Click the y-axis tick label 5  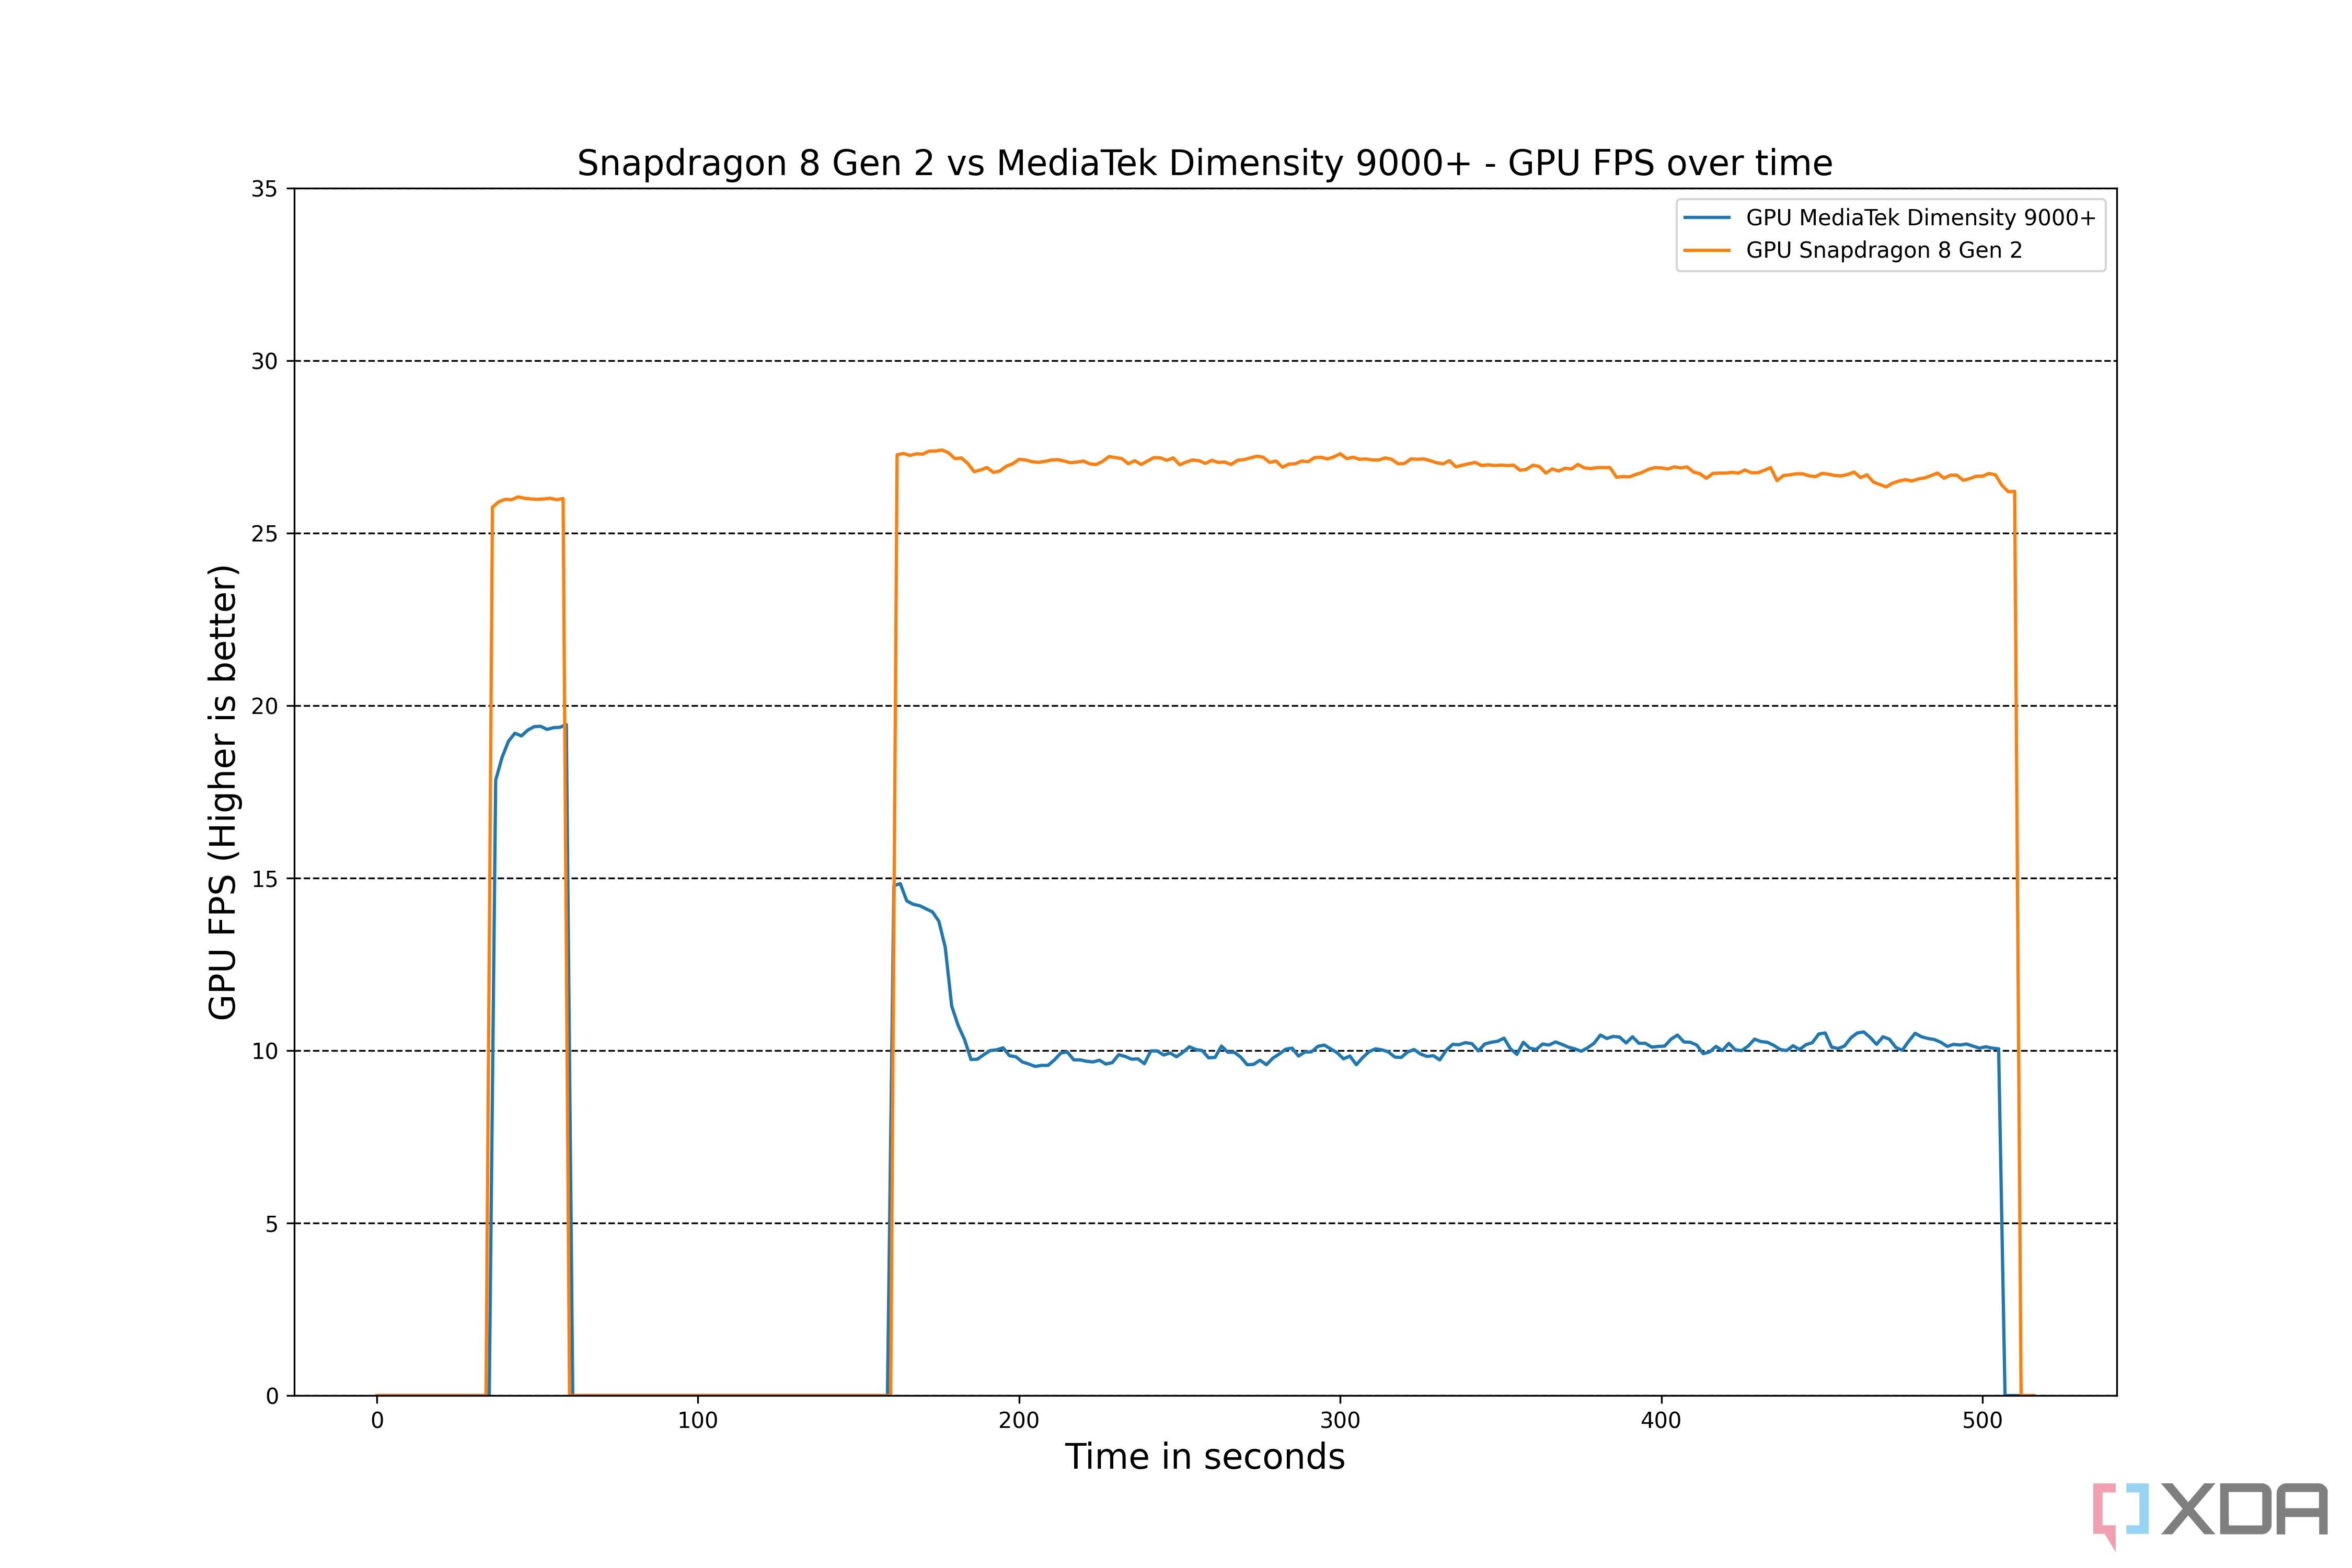[272, 1224]
